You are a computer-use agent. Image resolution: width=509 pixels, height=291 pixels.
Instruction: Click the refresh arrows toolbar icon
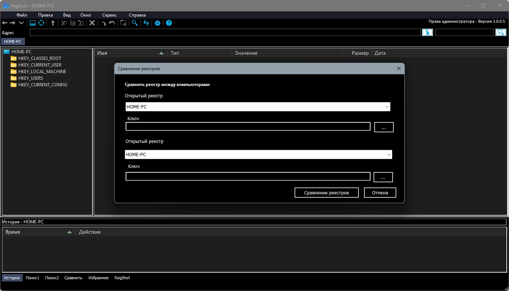click(146, 23)
